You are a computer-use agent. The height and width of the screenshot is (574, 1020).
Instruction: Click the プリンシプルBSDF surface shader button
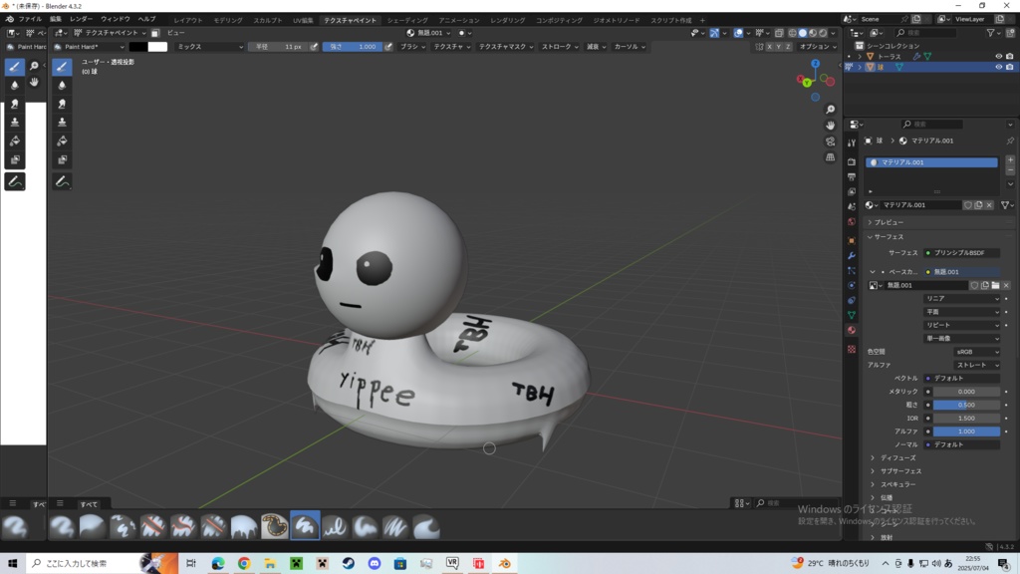point(961,252)
